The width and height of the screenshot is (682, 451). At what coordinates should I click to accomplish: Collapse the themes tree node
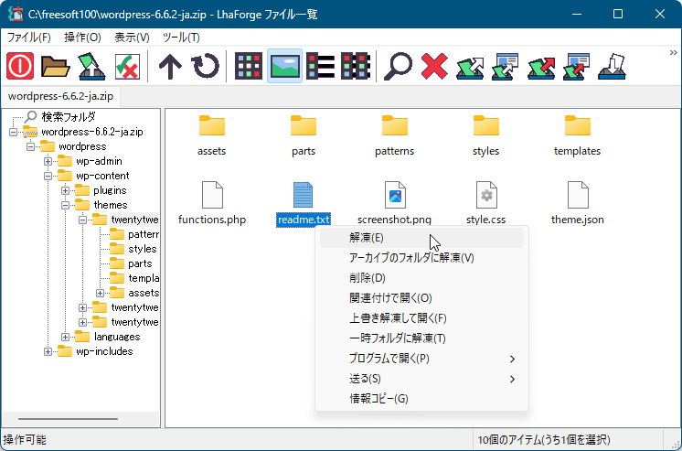pos(65,206)
